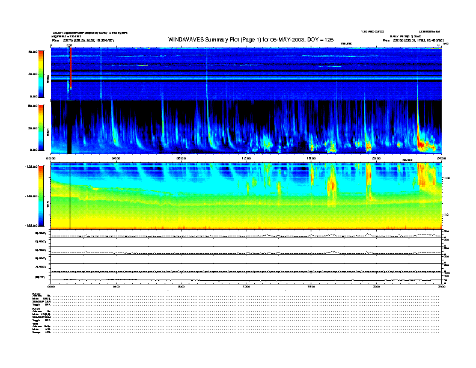Click the Cal marker above RAD2 spectrogram
This screenshot has height=368, width=476.
click(x=69, y=45)
